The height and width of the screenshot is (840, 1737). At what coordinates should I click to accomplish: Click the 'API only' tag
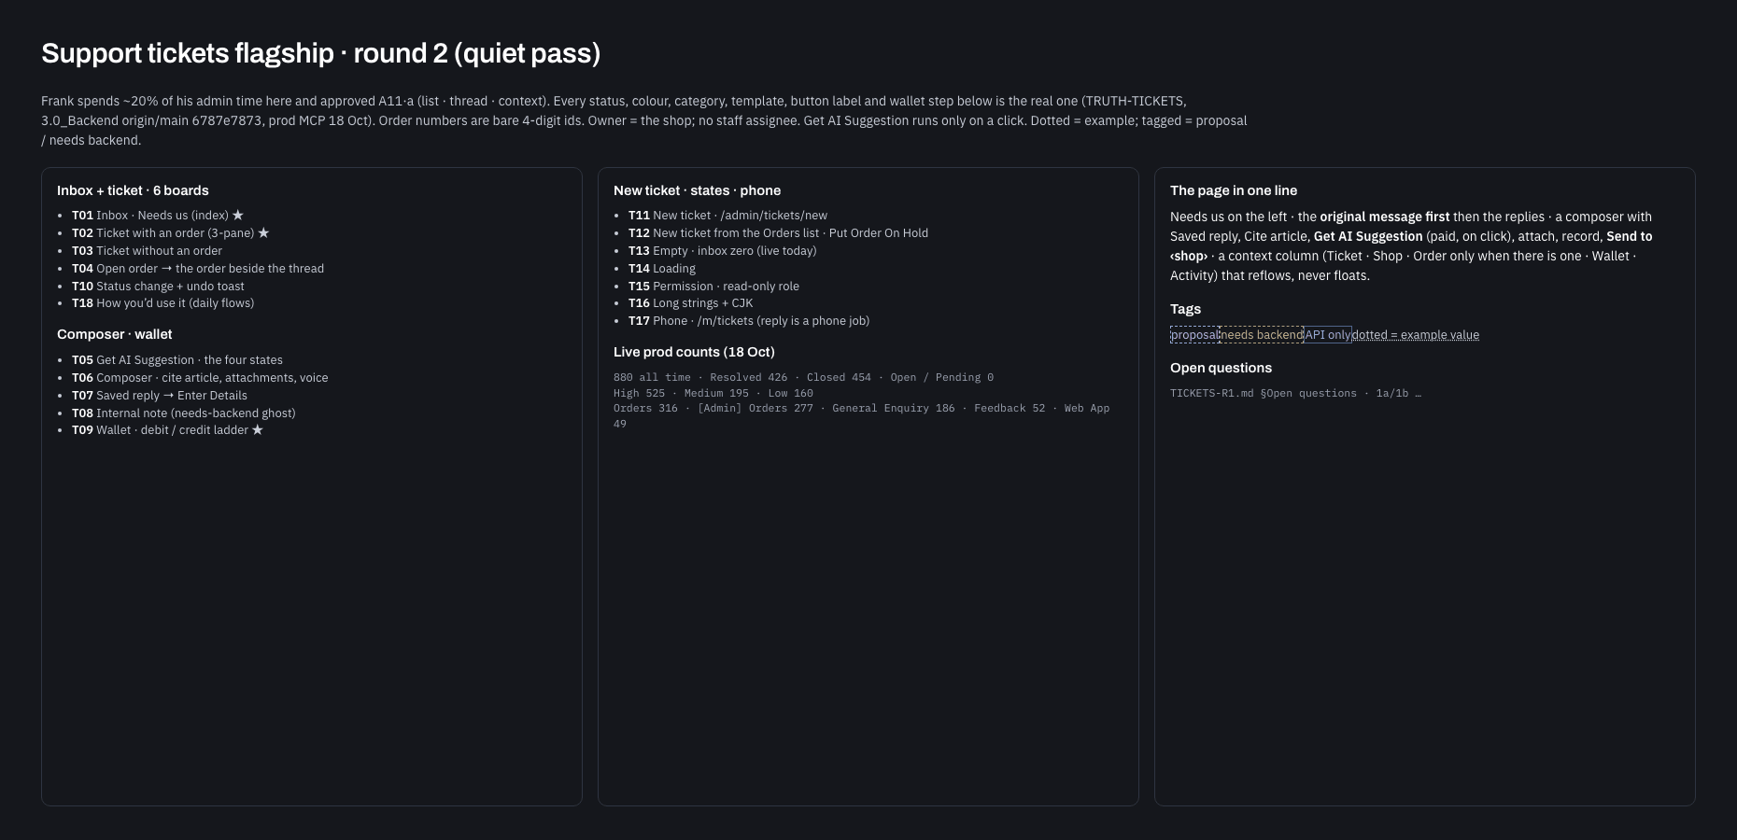pyautogui.click(x=1328, y=335)
